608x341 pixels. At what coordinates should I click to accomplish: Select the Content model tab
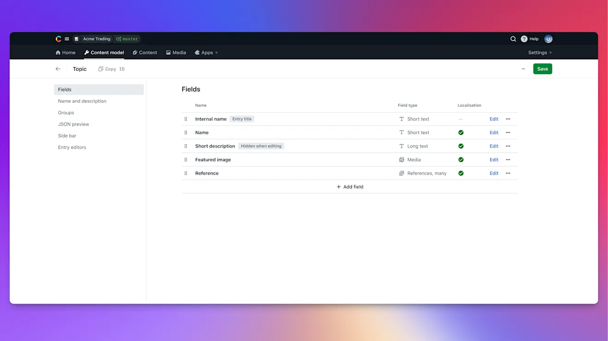[104, 52]
